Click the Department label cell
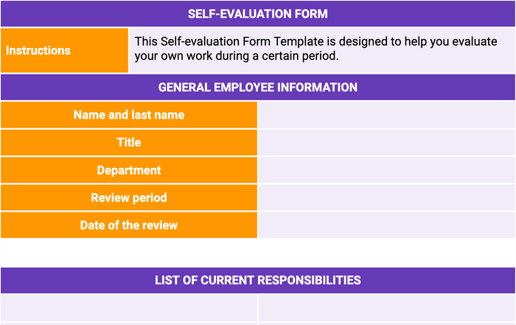 (x=129, y=170)
